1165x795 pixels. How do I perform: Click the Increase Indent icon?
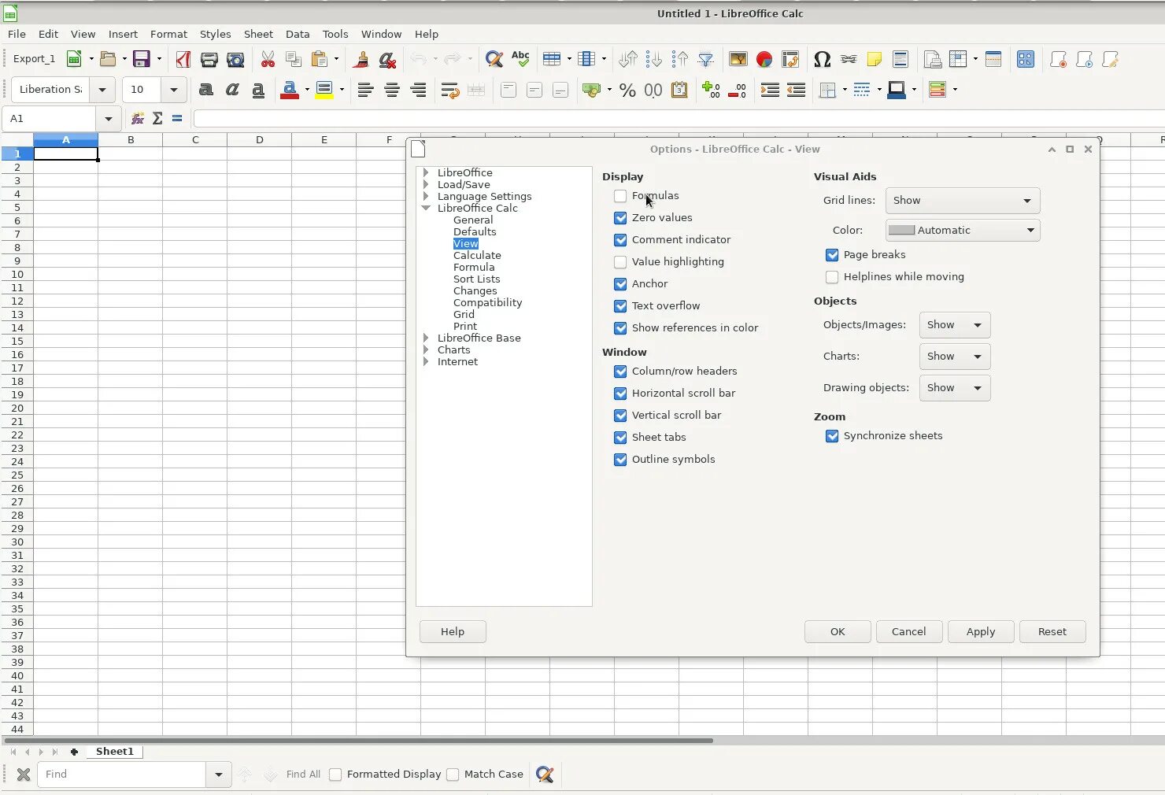tap(770, 90)
